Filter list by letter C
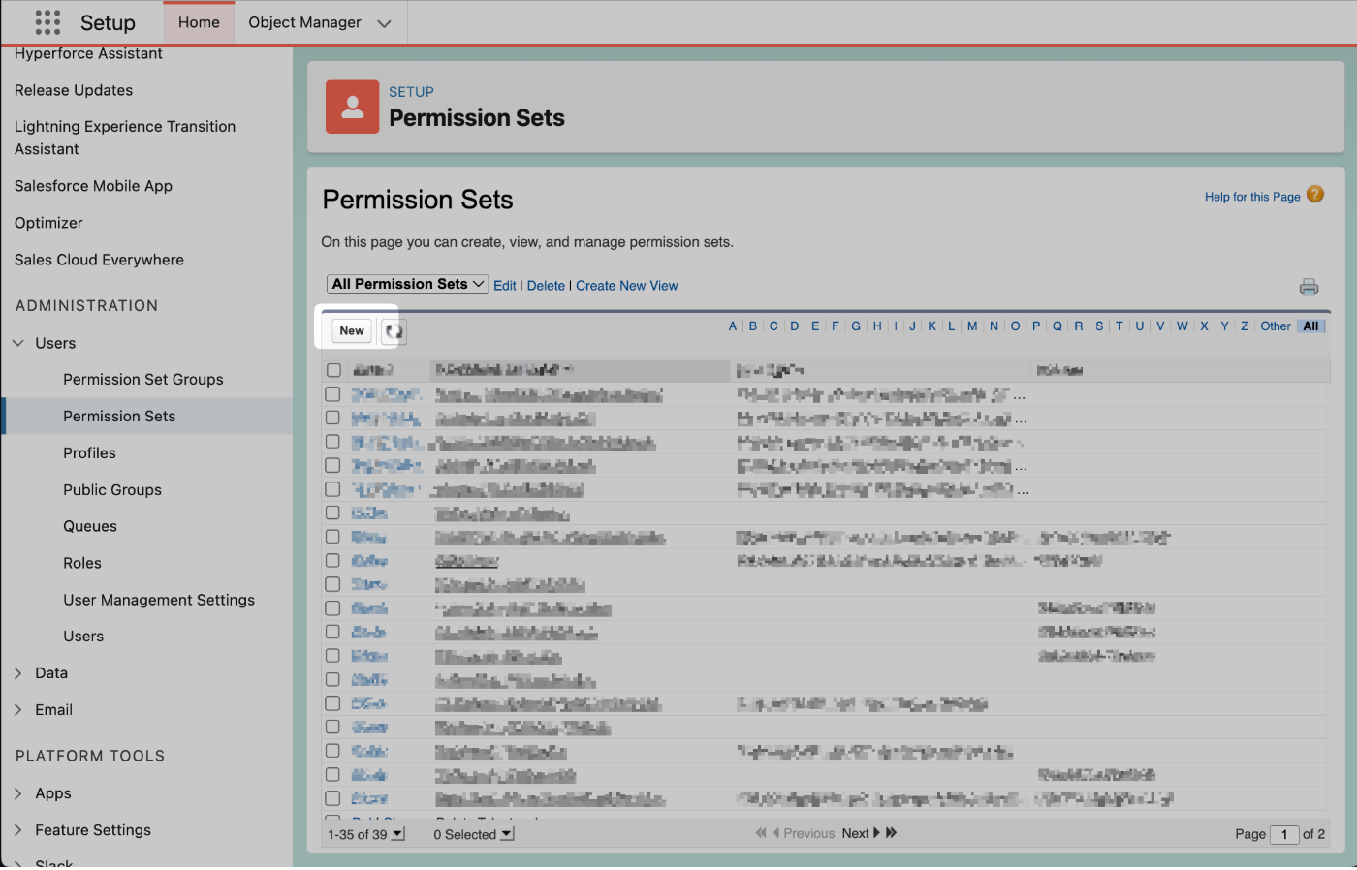 pos(773,326)
